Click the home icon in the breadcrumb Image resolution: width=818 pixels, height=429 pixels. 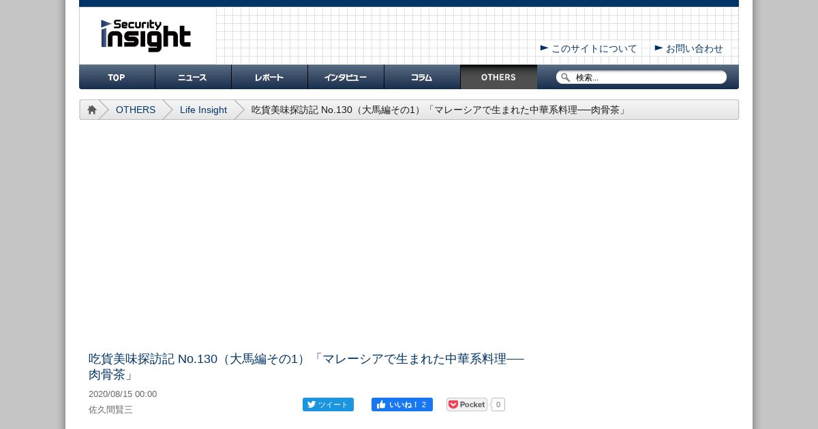[x=92, y=110]
